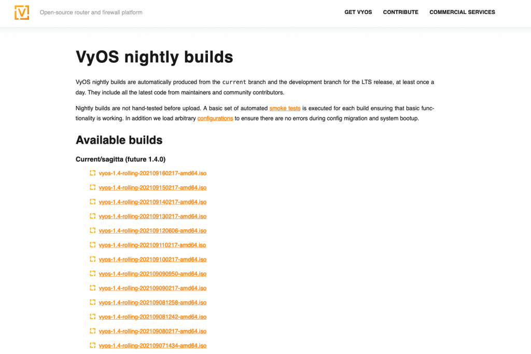Download vyos-1.4-rolling-202109140217-amd64.iso
Viewport: 531px width, 354px height.
tap(152, 202)
